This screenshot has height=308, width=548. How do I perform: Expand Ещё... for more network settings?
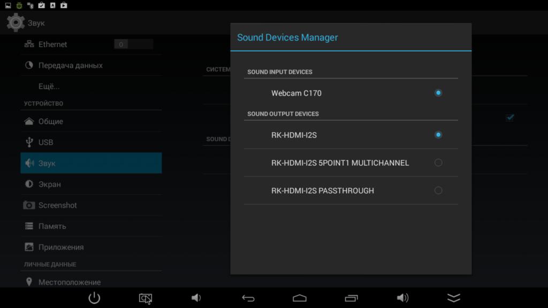49,86
